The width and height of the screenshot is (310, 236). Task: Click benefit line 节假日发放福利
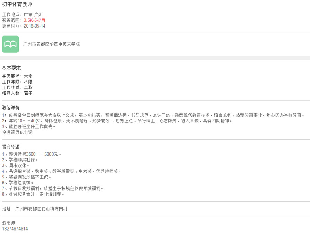[x=53, y=188]
